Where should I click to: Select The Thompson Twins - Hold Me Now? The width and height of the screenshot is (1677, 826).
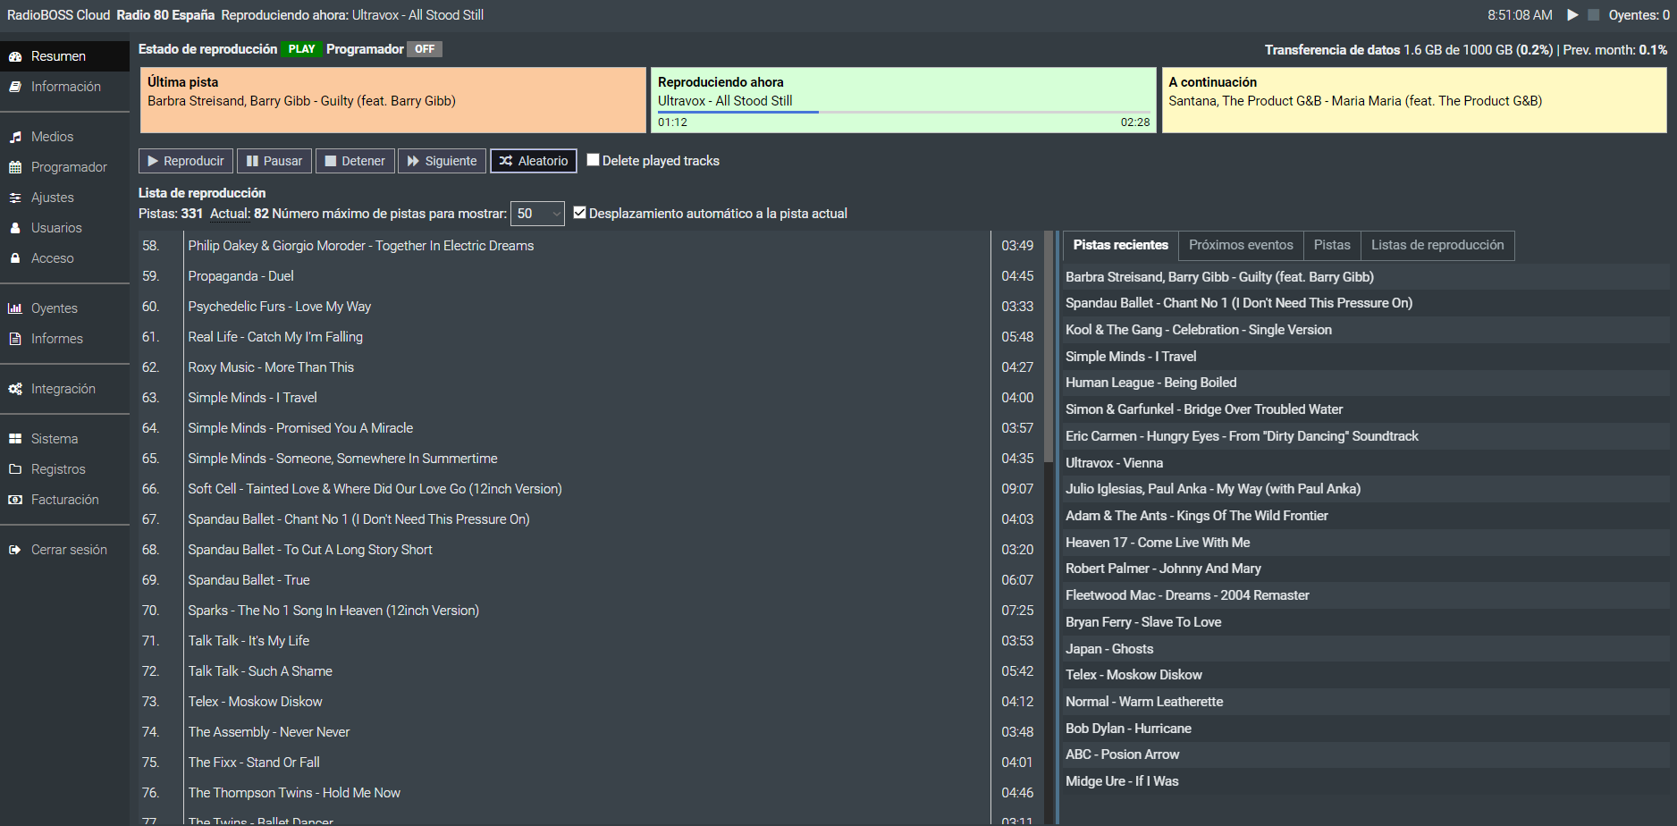pyautogui.click(x=587, y=793)
